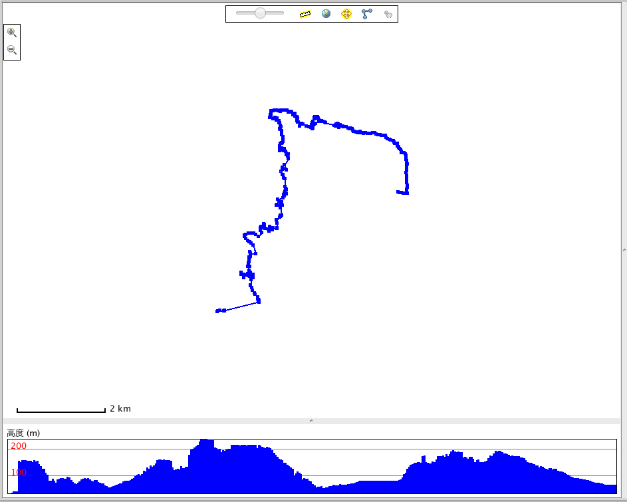This screenshot has height=502, width=627.
Task: Toggle the yellow autopan arrows icon
Action: pyautogui.click(x=346, y=14)
